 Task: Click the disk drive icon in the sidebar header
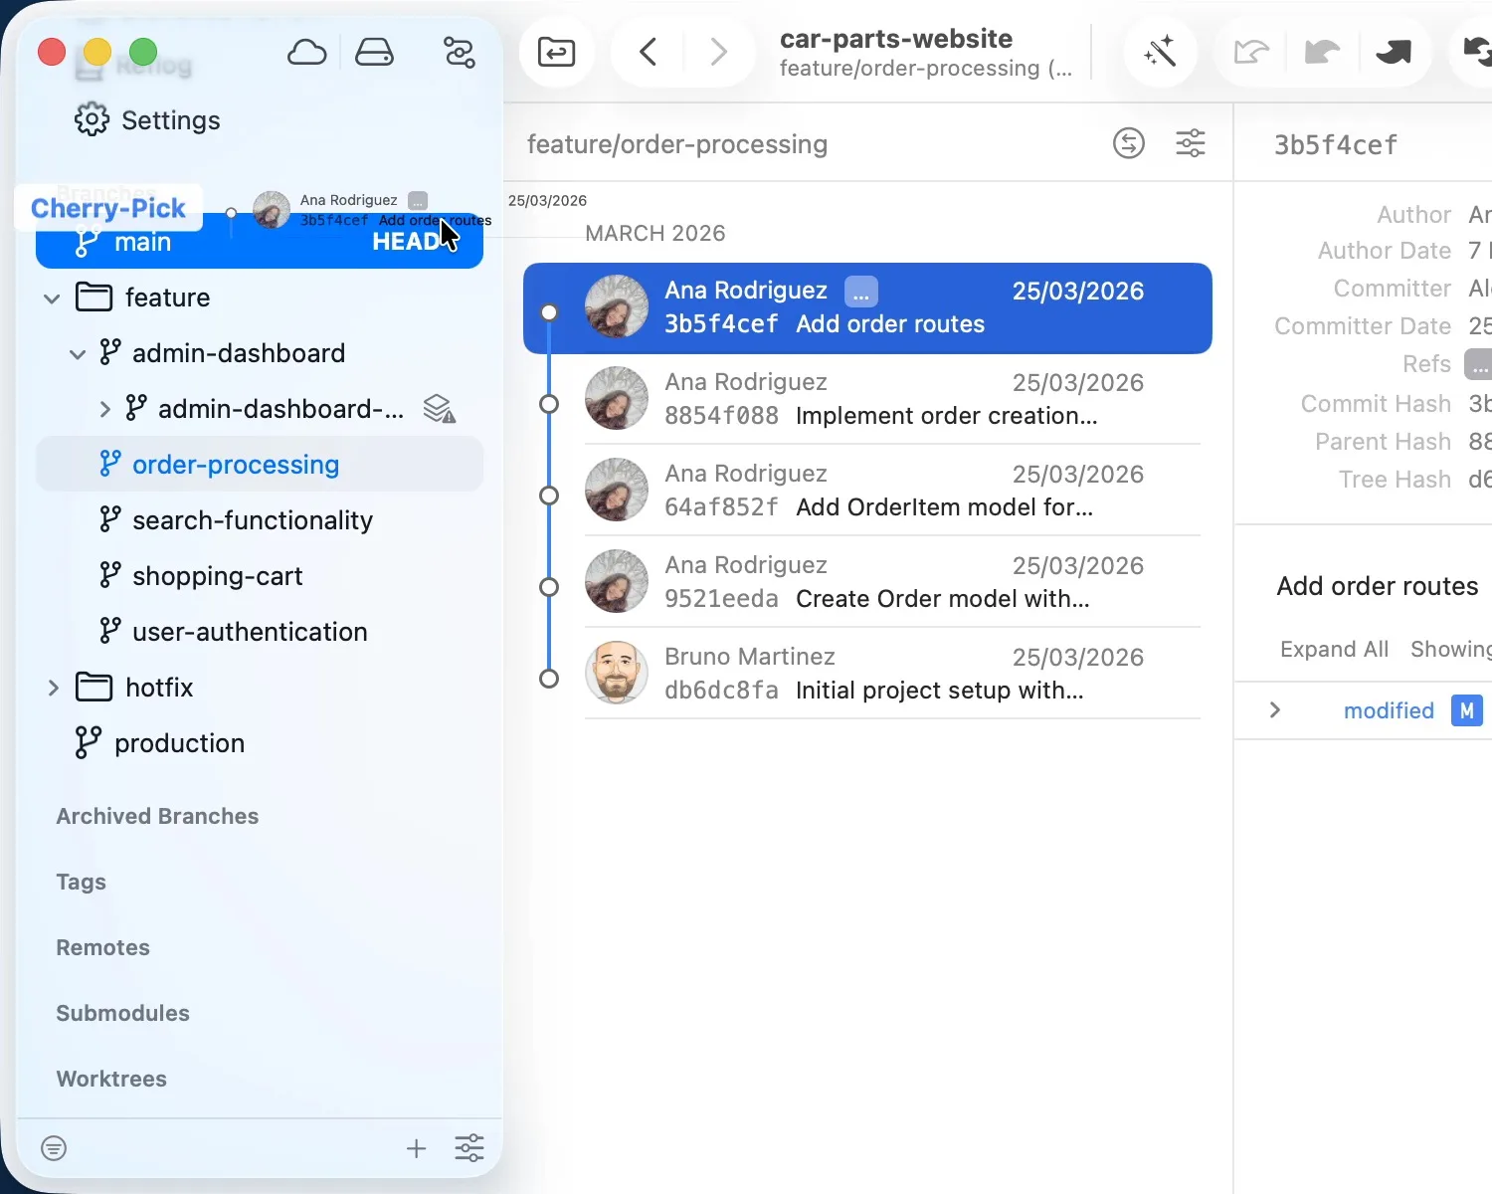[x=374, y=52]
